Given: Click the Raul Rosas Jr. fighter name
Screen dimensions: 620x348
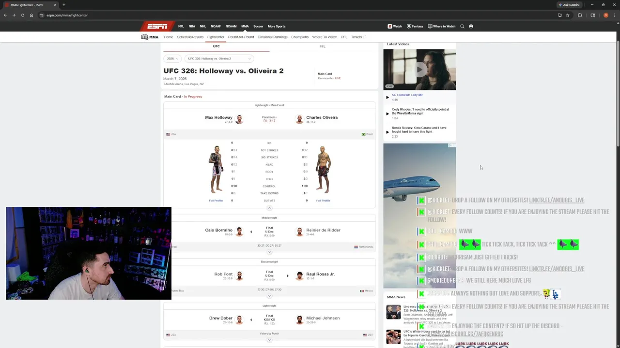Looking at the screenshot, I should click(x=321, y=274).
